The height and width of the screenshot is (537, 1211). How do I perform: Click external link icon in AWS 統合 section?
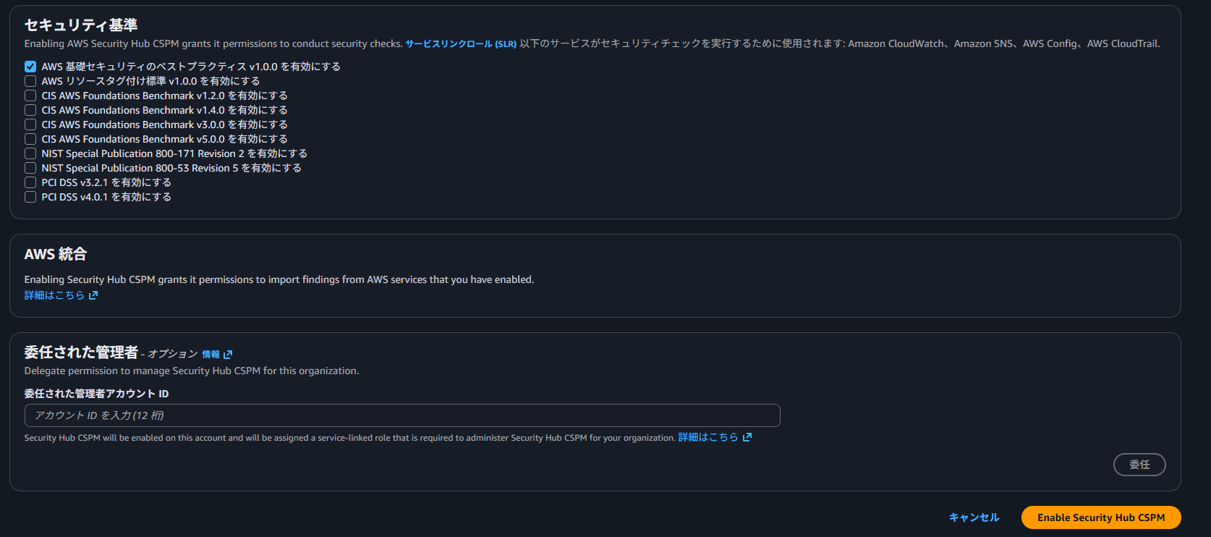[x=93, y=295]
